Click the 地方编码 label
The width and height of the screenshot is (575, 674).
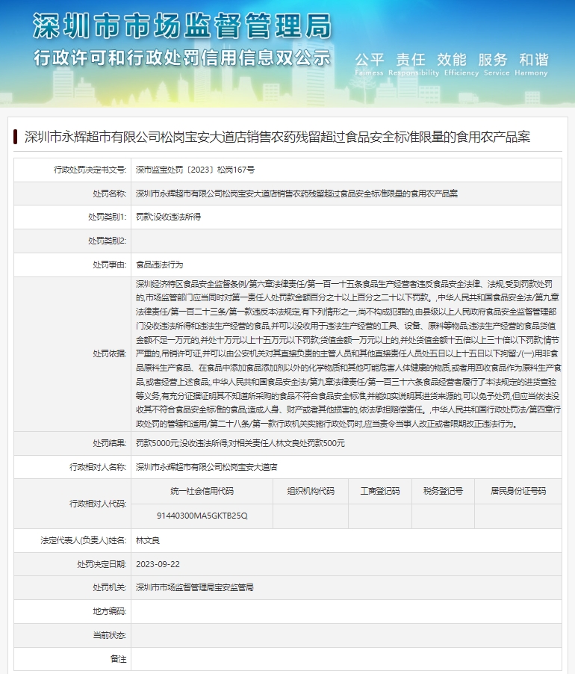tap(110, 611)
